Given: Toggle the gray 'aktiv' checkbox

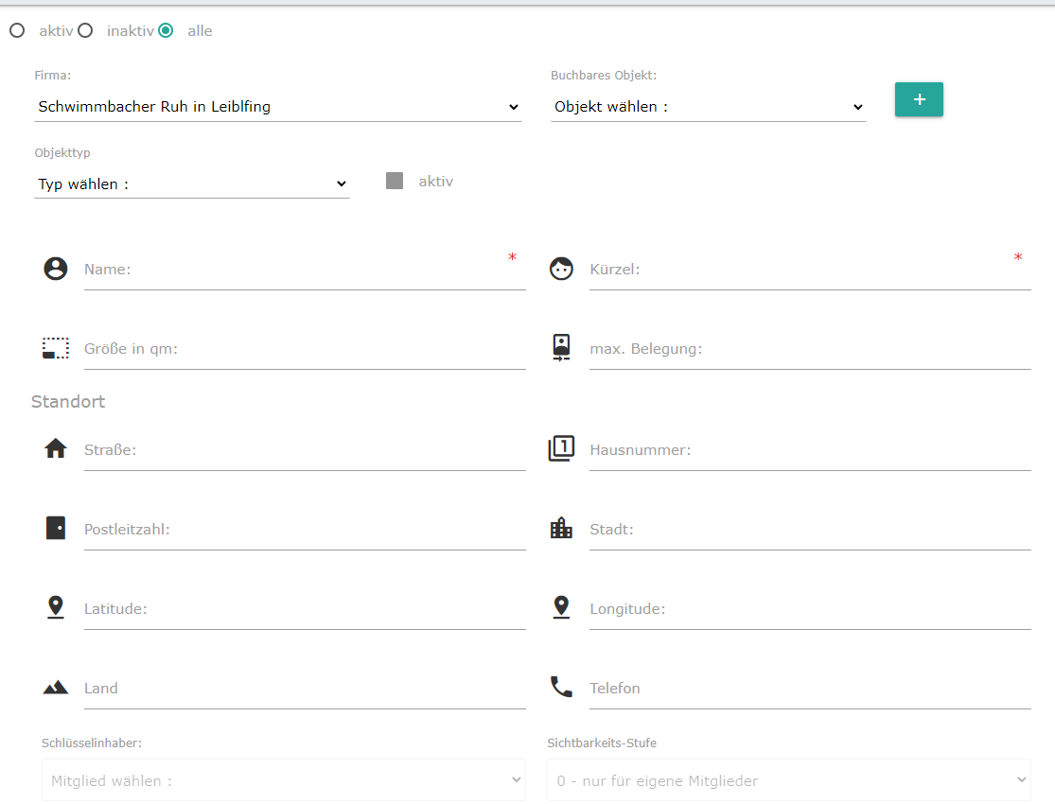Looking at the screenshot, I should [x=395, y=181].
